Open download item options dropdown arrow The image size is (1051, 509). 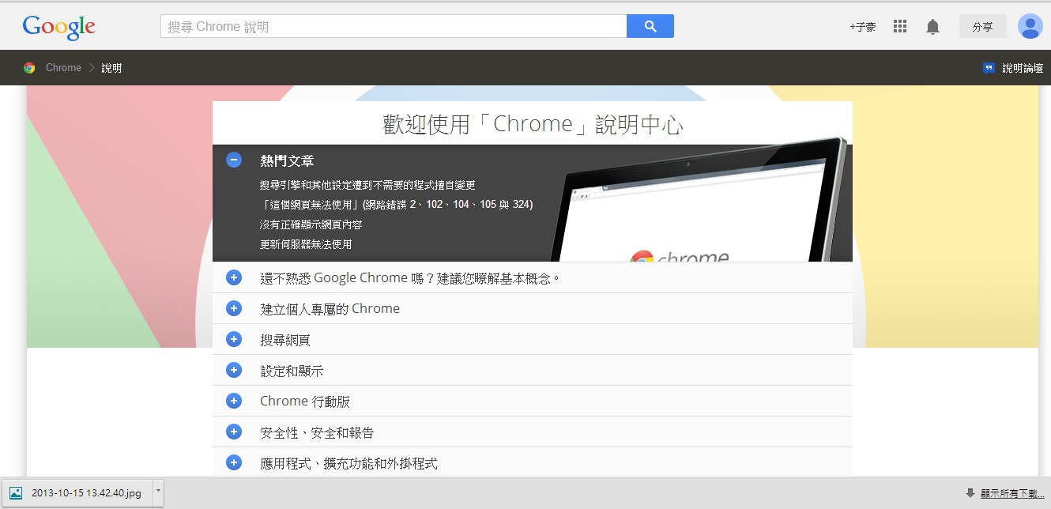158,492
